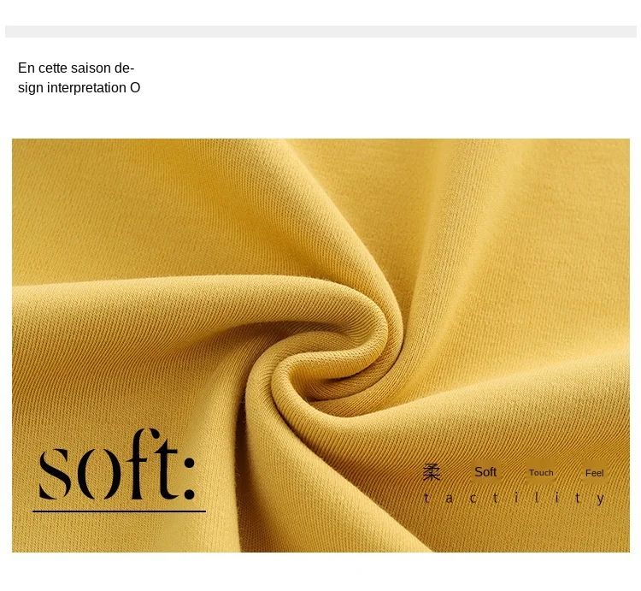This screenshot has width=641, height=591.
Task: Click the Chinese character 柔
Action: (x=432, y=472)
